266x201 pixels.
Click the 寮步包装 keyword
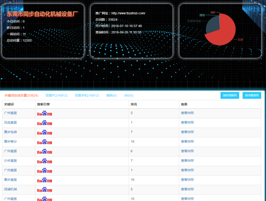coord(10,132)
